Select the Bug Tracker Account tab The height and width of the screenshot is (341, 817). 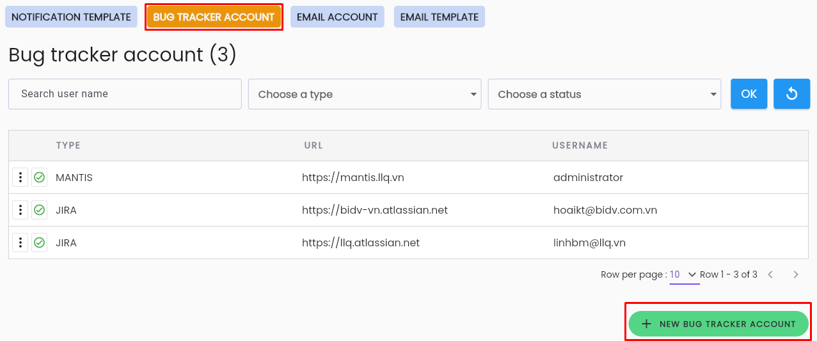click(x=214, y=17)
